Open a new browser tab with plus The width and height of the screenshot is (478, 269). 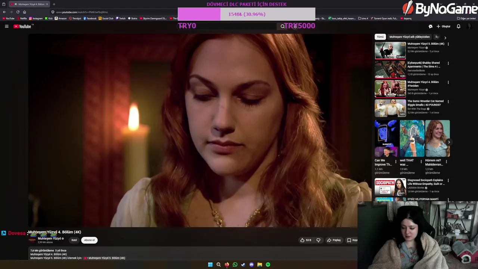[54, 4]
